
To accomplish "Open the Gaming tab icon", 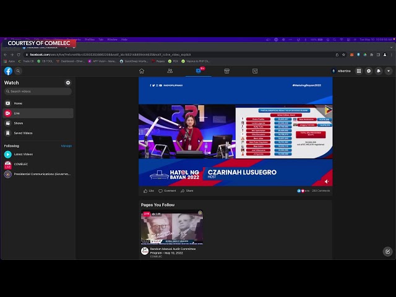I will click(255, 71).
